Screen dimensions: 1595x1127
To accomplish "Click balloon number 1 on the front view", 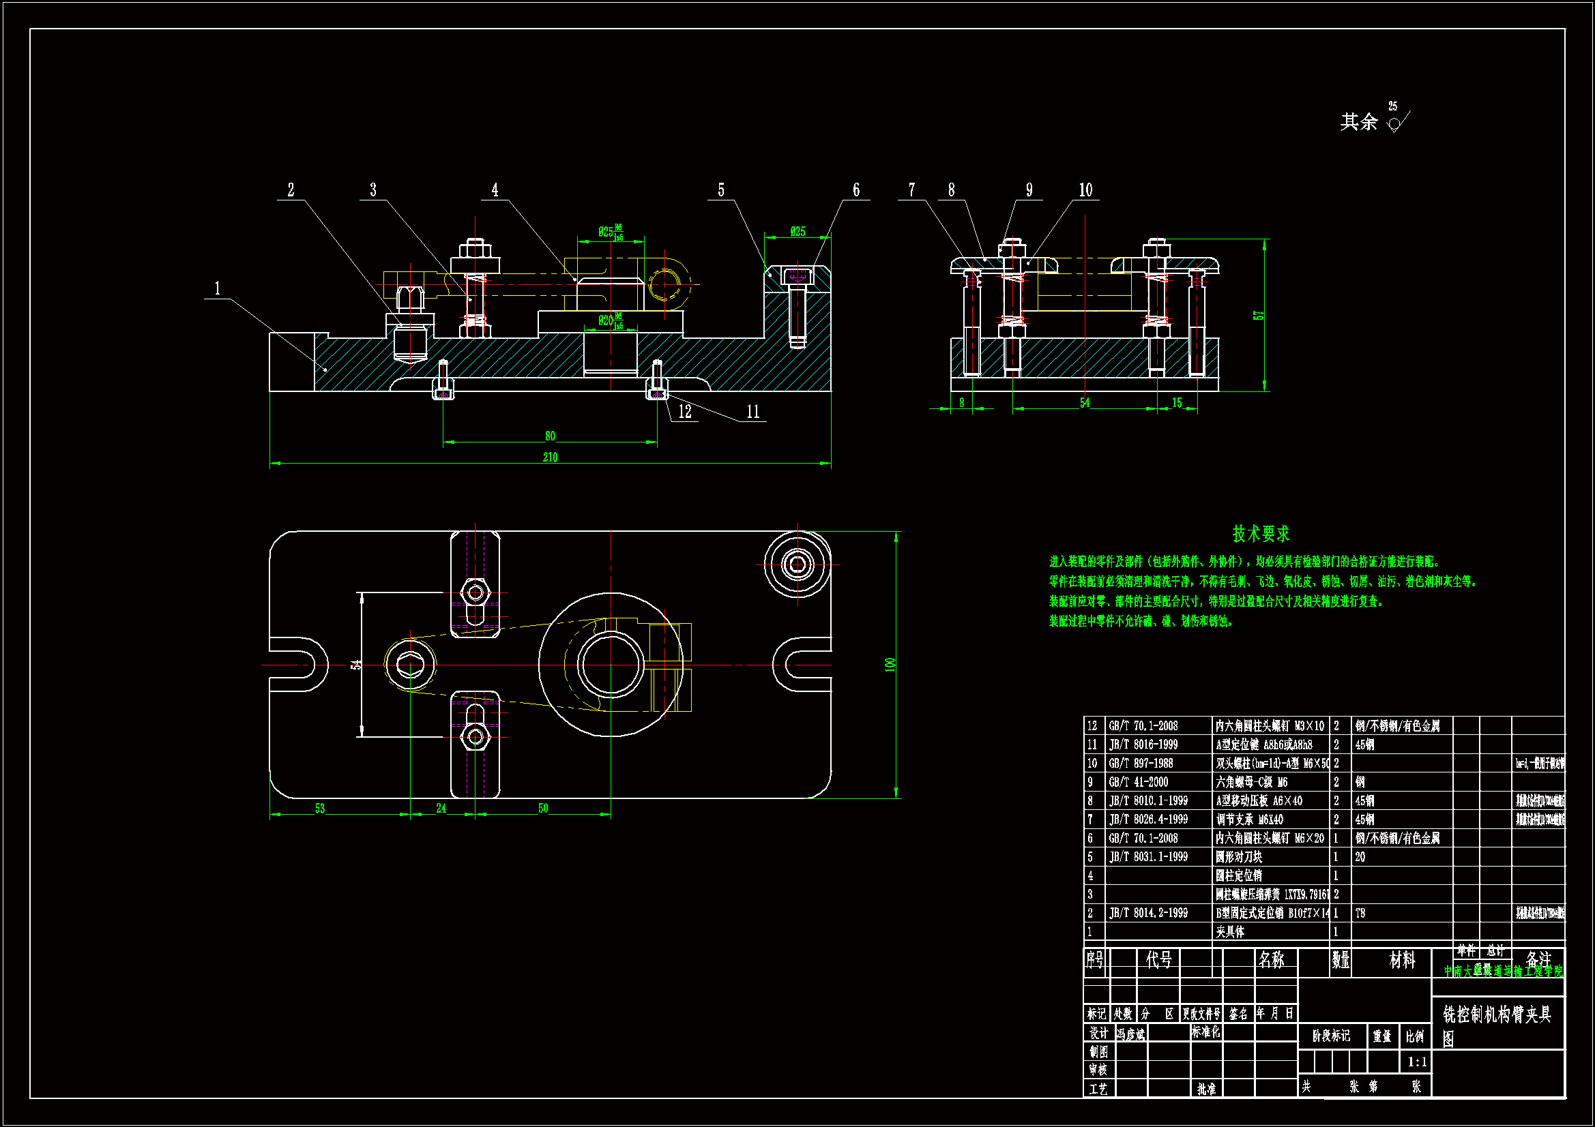I will [x=218, y=288].
